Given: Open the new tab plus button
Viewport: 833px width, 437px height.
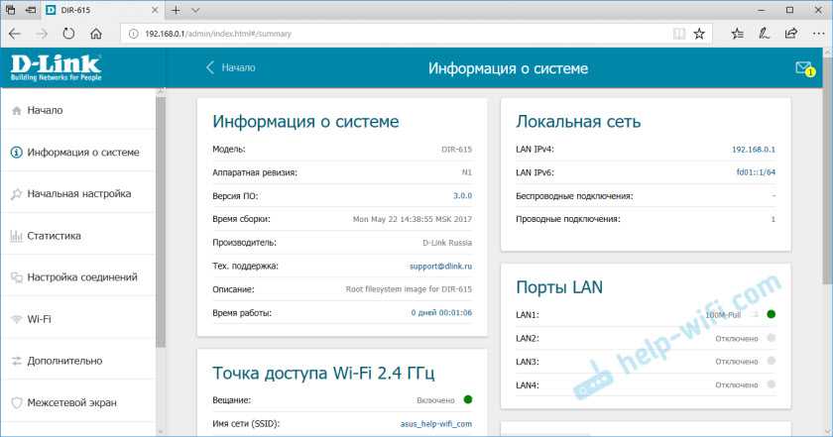Looking at the screenshot, I should click(x=176, y=9).
